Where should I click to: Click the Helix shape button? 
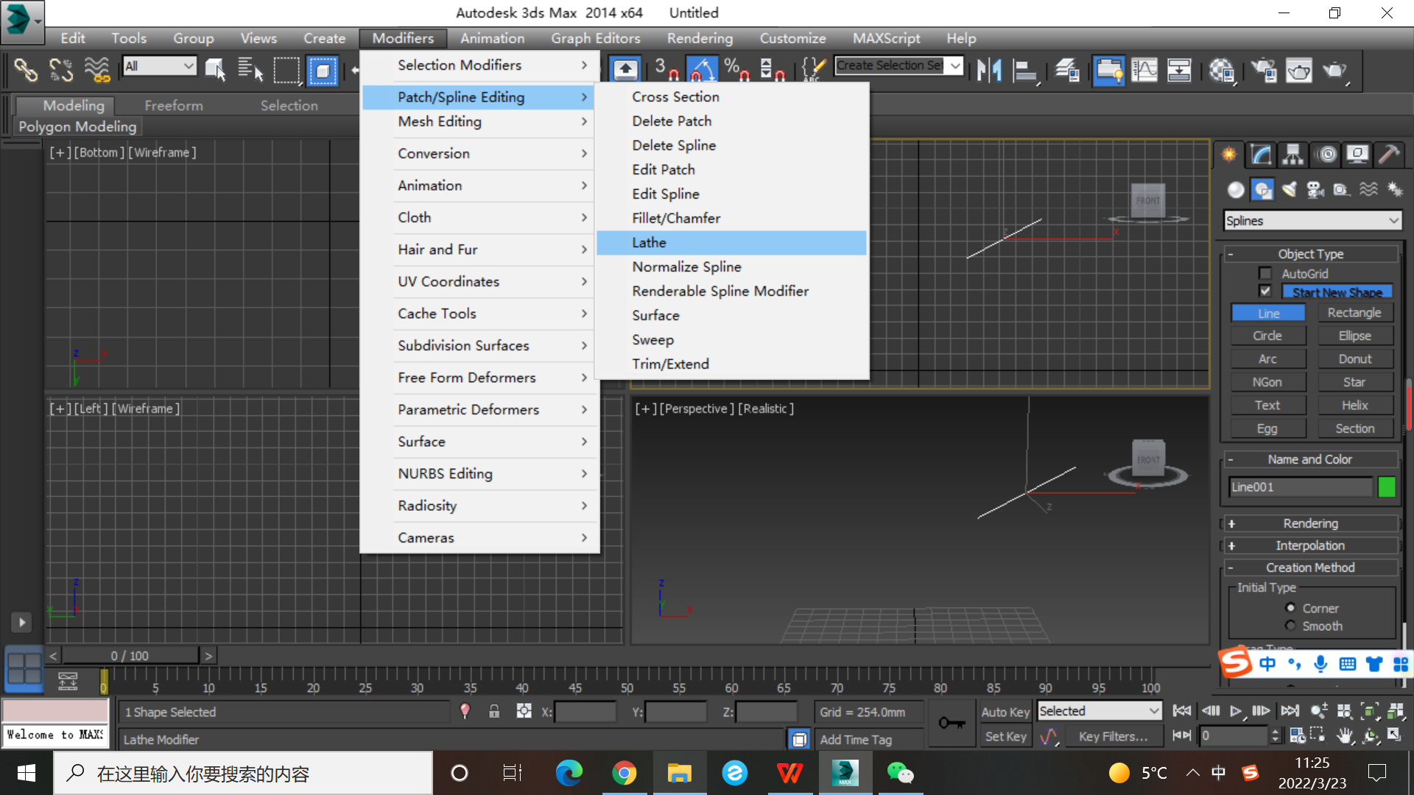point(1355,405)
